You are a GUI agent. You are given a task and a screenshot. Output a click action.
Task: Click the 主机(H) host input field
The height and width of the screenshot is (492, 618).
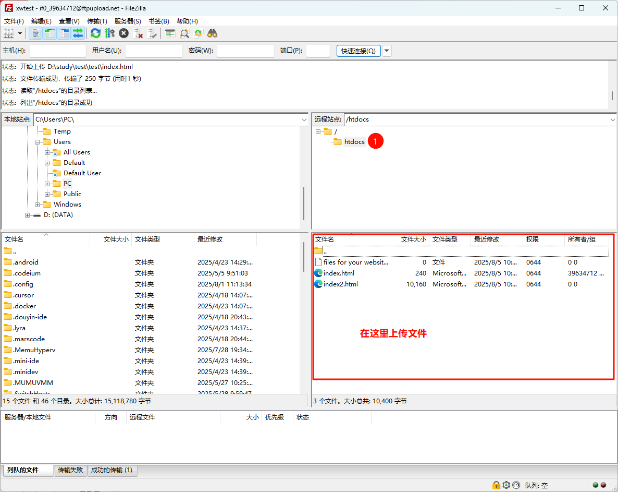(x=57, y=51)
